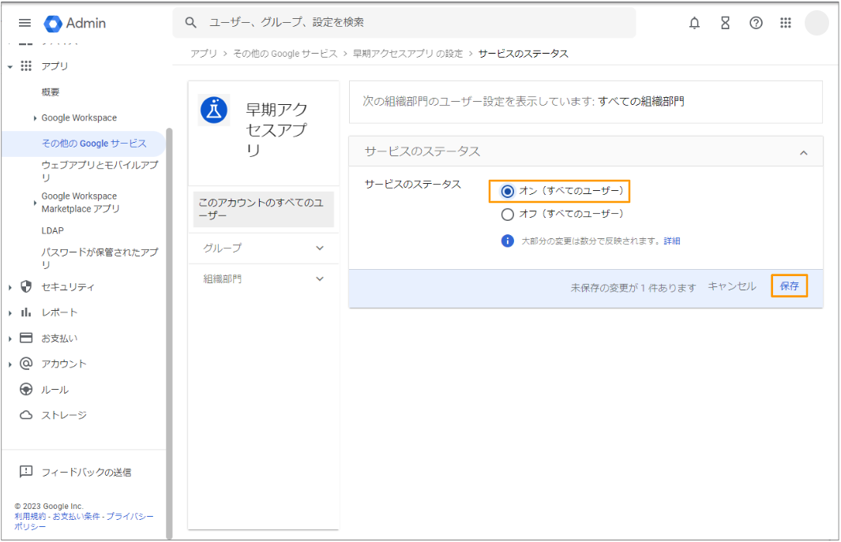Focus the ユーザー、グループ、設定を検索 field
This screenshot has height=542, width=841.
404,23
